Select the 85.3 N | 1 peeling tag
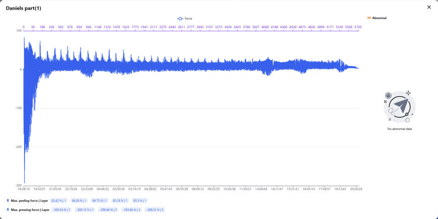Screen dimensions: 438x219 click(140, 200)
